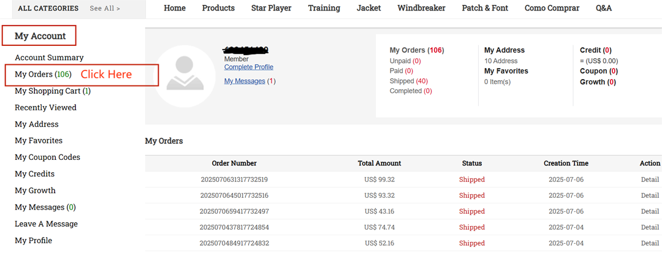View Detail for order 2025070631317732519
This screenshot has height=253, width=662.
tap(650, 179)
